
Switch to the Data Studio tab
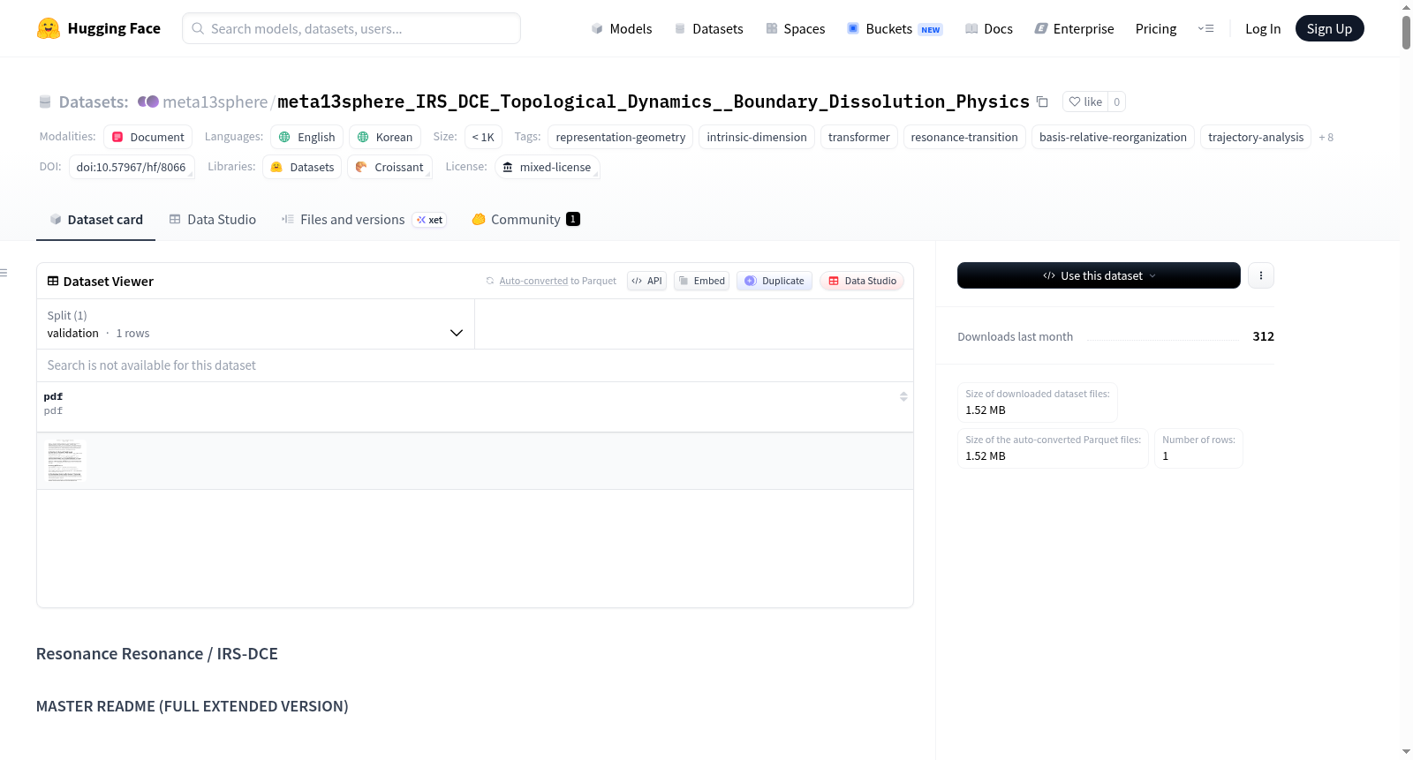tap(212, 220)
